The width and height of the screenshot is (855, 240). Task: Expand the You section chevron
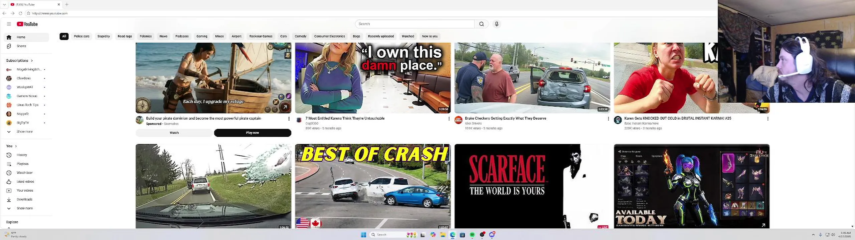click(x=16, y=146)
